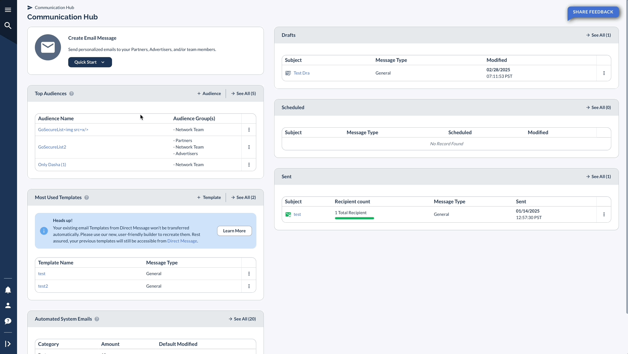Open the Quick Start dropdown
The image size is (628, 354).
point(90,62)
